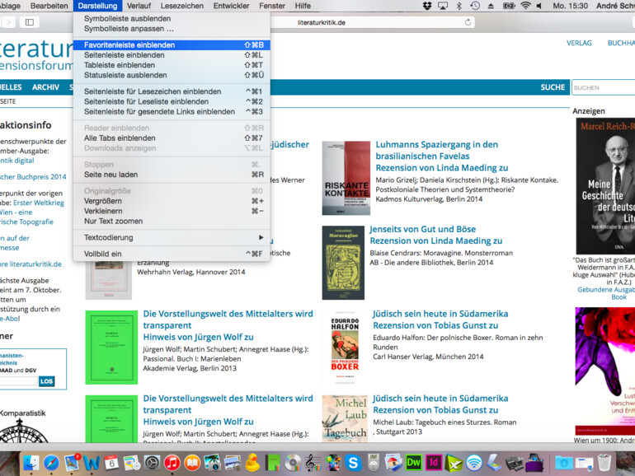Open System Preferences gear icon
Image resolution: width=635 pixels, height=476 pixels.
[152, 463]
